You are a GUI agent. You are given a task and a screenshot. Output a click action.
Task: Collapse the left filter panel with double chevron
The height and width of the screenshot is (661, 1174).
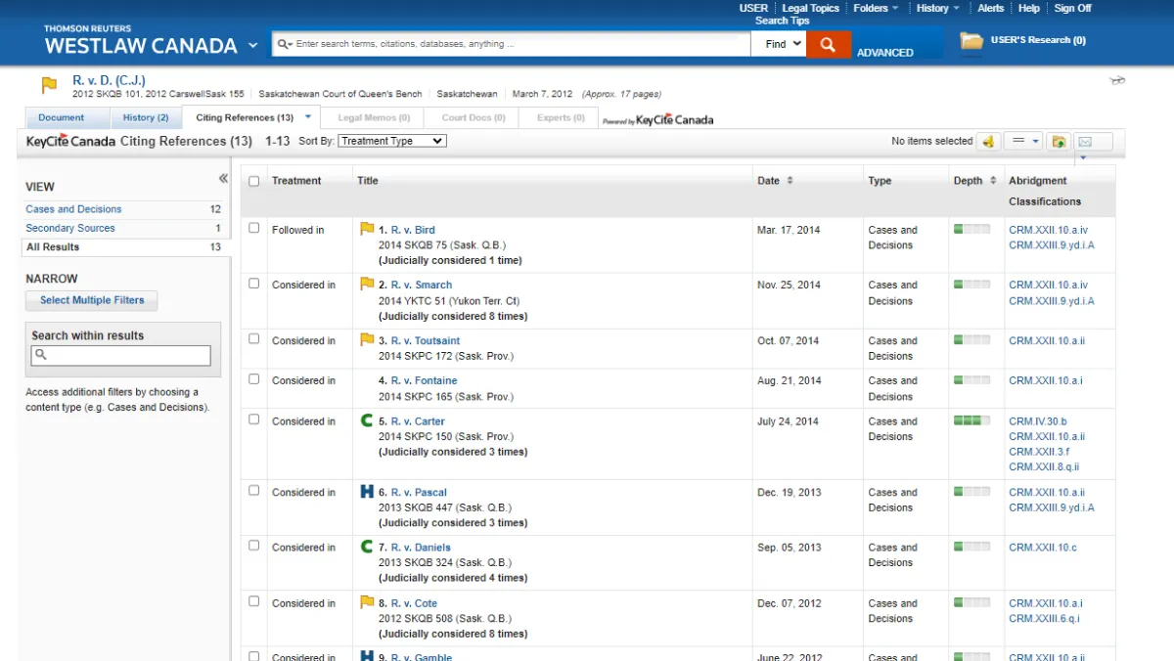pos(223,178)
